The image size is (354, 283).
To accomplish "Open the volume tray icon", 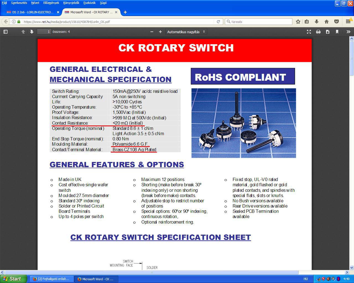I will coord(328,279).
